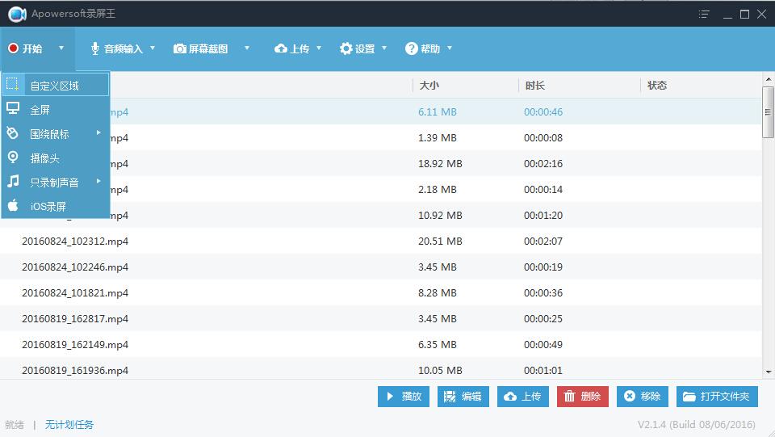The width and height of the screenshot is (775, 437).
Task: Click the V2.1.4 build version text
Action: (697, 424)
